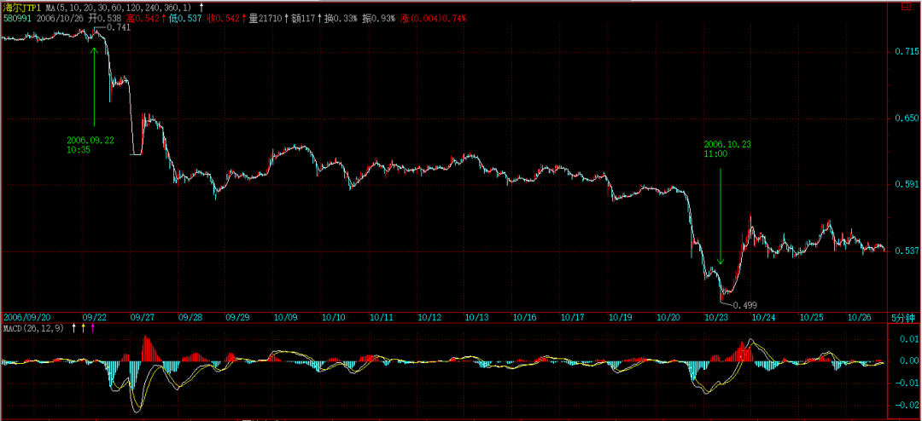Click the 0.499 lowest price label
The height and width of the screenshot is (421, 922).
click(x=744, y=305)
